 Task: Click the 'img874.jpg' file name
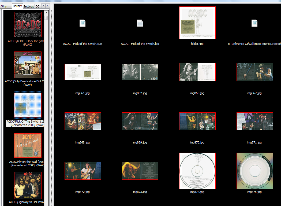pos(197,192)
